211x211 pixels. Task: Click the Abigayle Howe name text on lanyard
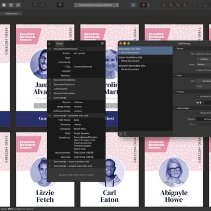point(174,196)
